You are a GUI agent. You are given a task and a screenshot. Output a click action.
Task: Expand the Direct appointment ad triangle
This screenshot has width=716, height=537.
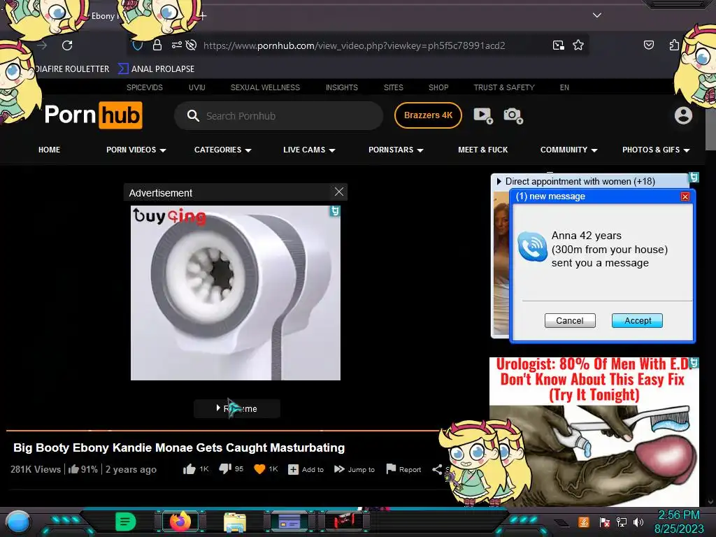(499, 181)
